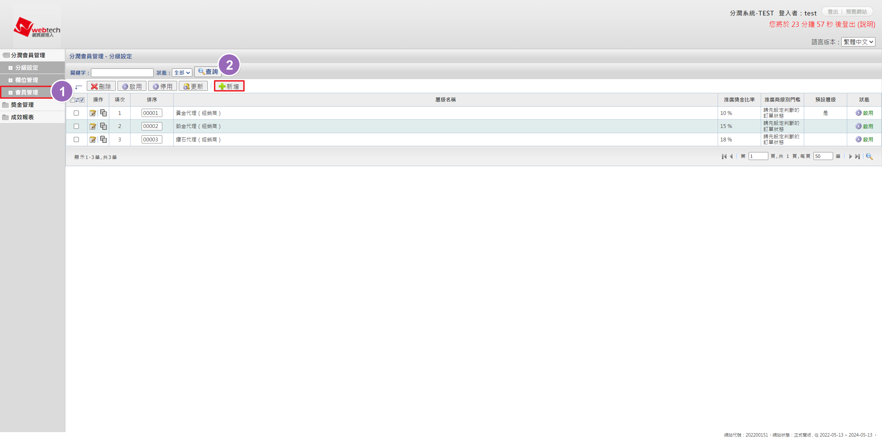
Task: Click the edit icon for 黃金代理 row
Action: (x=93, y=113)
